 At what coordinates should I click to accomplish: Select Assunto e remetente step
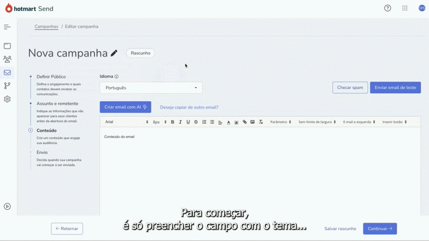57,104
